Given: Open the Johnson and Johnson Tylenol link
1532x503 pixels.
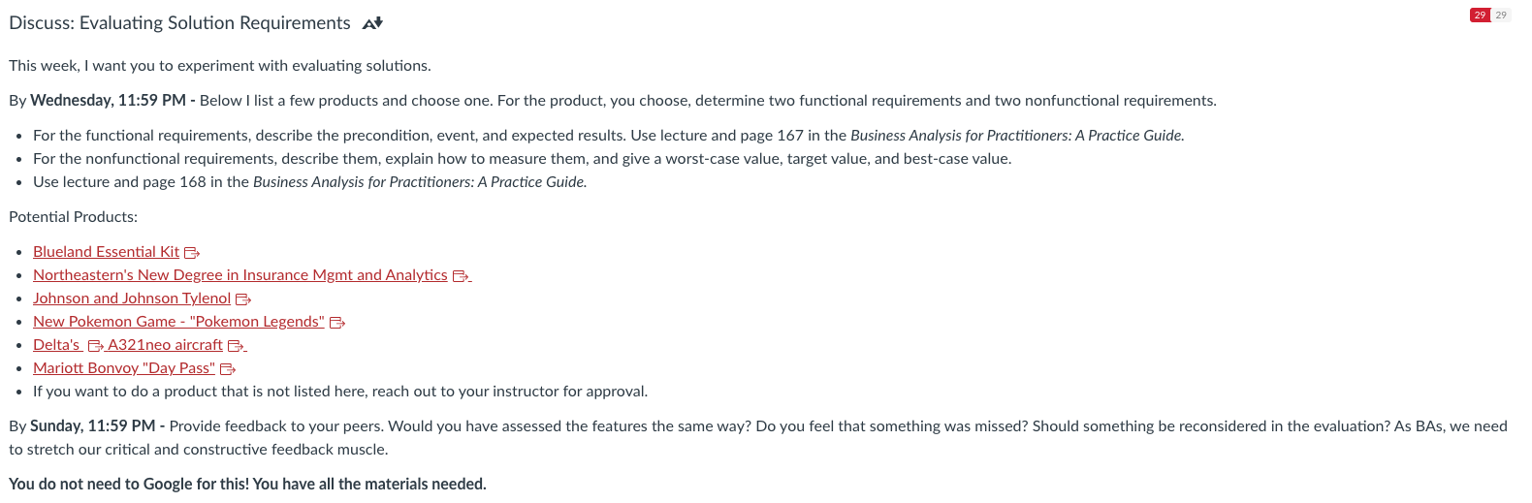Looking at the screenshot, I should [x=132, y=299].
